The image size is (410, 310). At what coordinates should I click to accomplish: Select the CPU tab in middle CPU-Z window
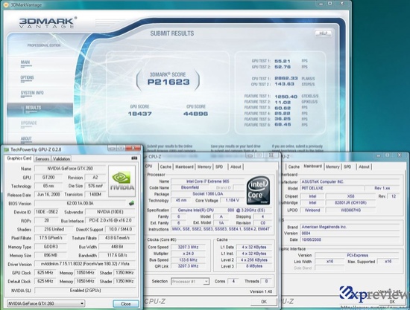click(149, 166)
